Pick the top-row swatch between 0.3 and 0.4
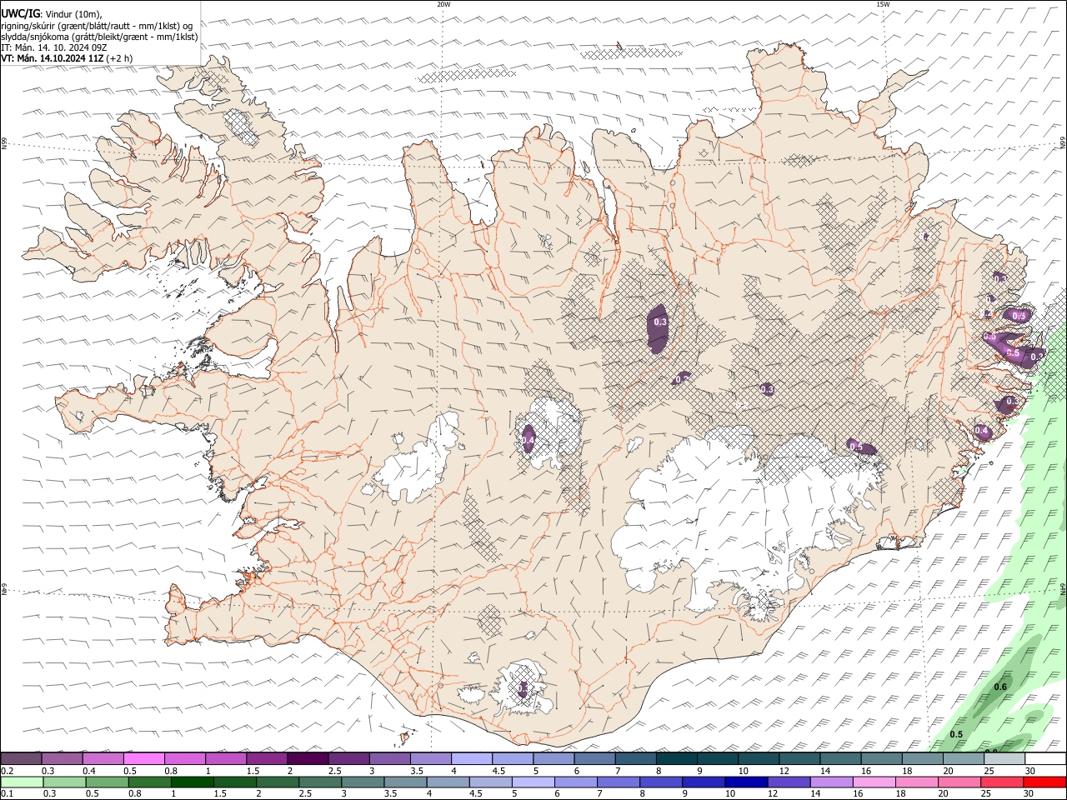Viewport: 1067px width, 800px height. (62, 759)
